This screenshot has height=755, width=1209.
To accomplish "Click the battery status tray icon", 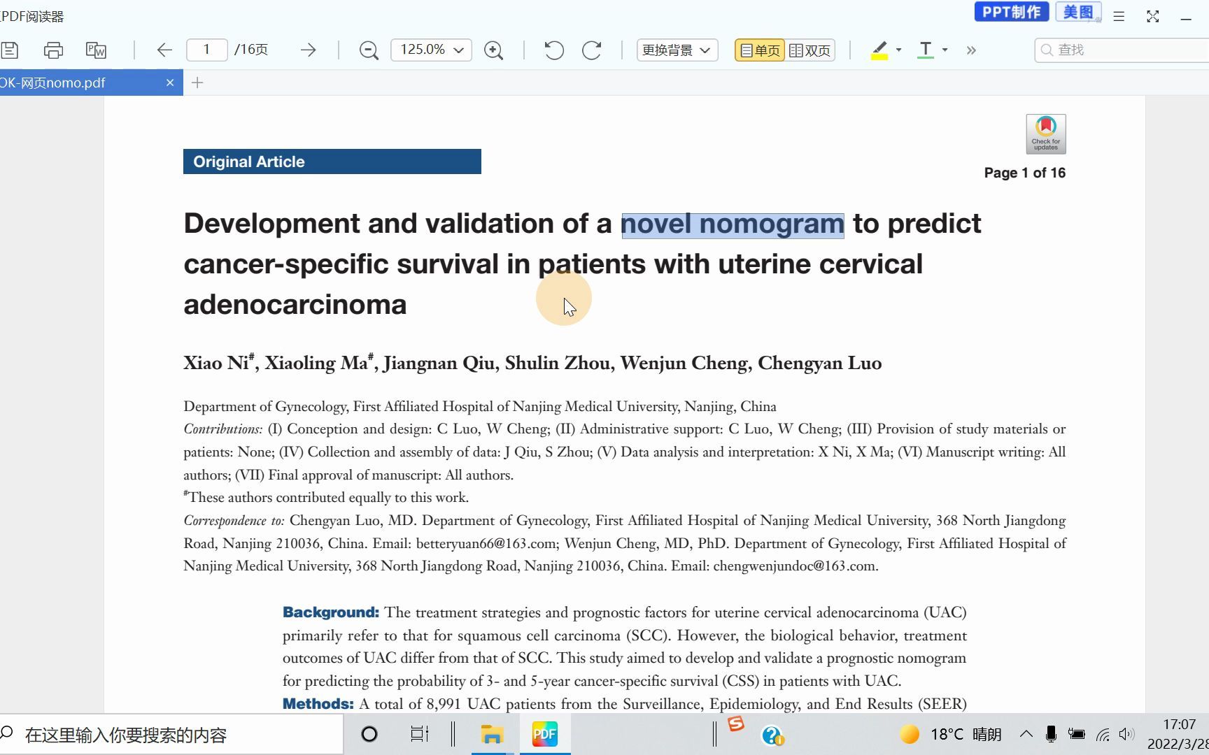I will (1076, 734).
